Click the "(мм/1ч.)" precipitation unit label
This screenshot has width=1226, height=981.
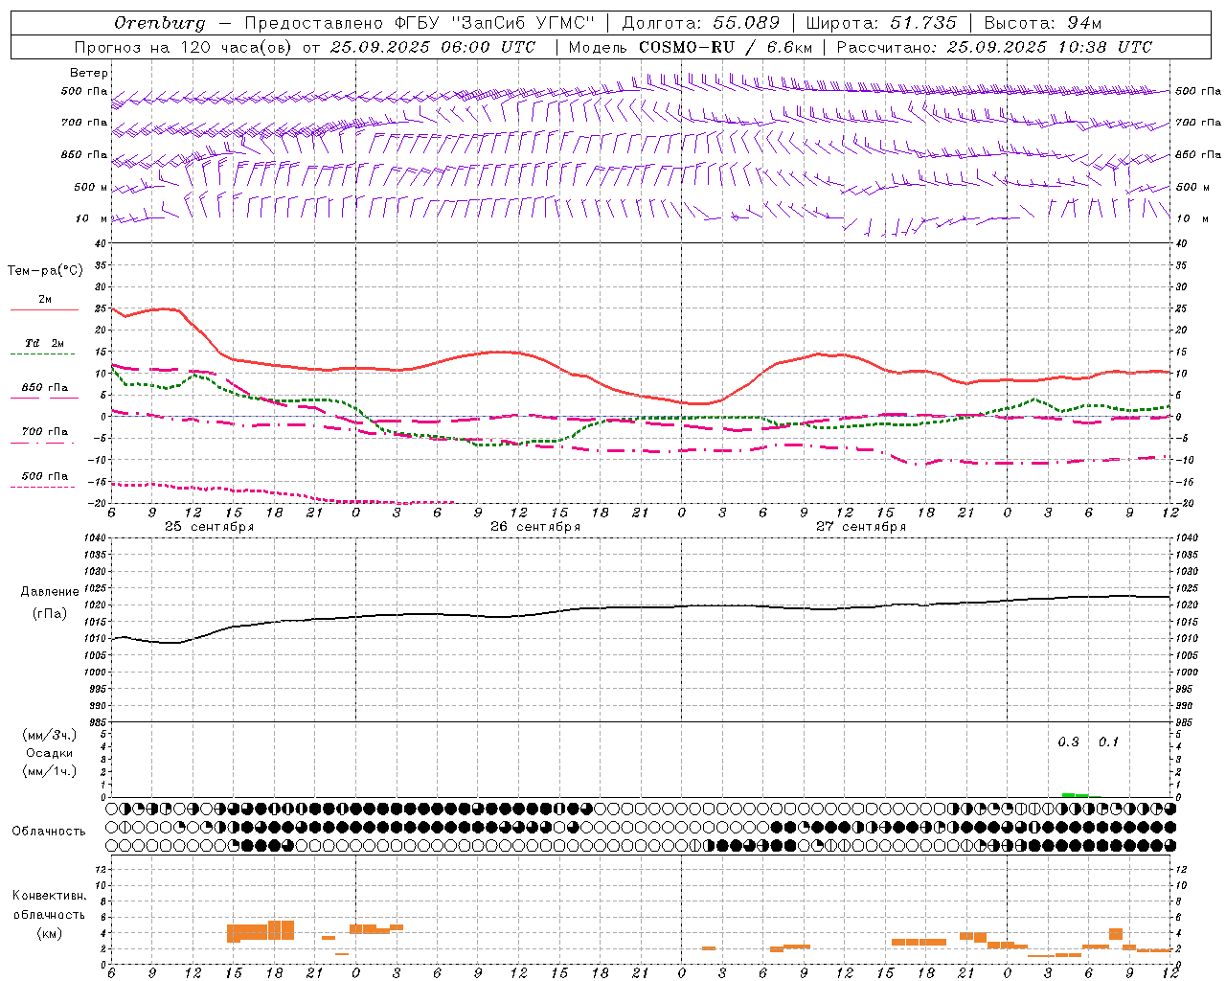[x=50, y=771]
